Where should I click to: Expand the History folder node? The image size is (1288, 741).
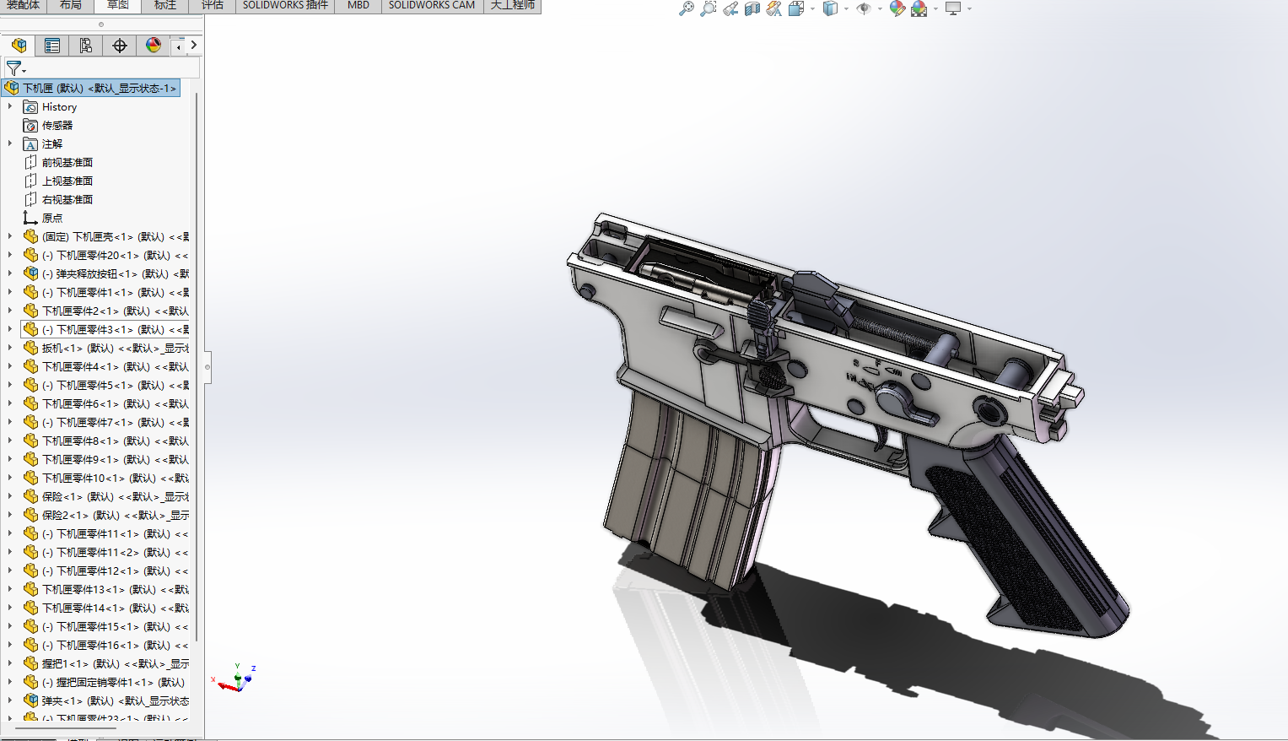point(10,106)
